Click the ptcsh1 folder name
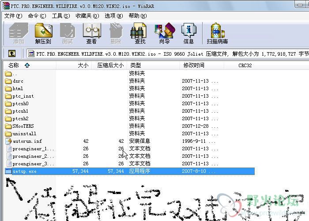Screen dimensions: 309x221 pyautogui.click(x=20, y=111)
